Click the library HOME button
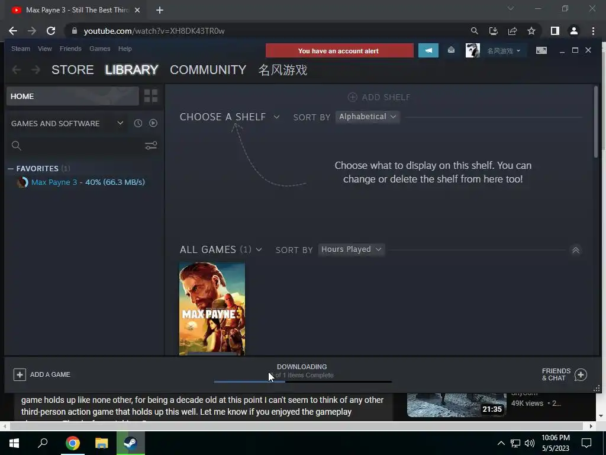Screen dimensions: 606x455 pos(73,97)
